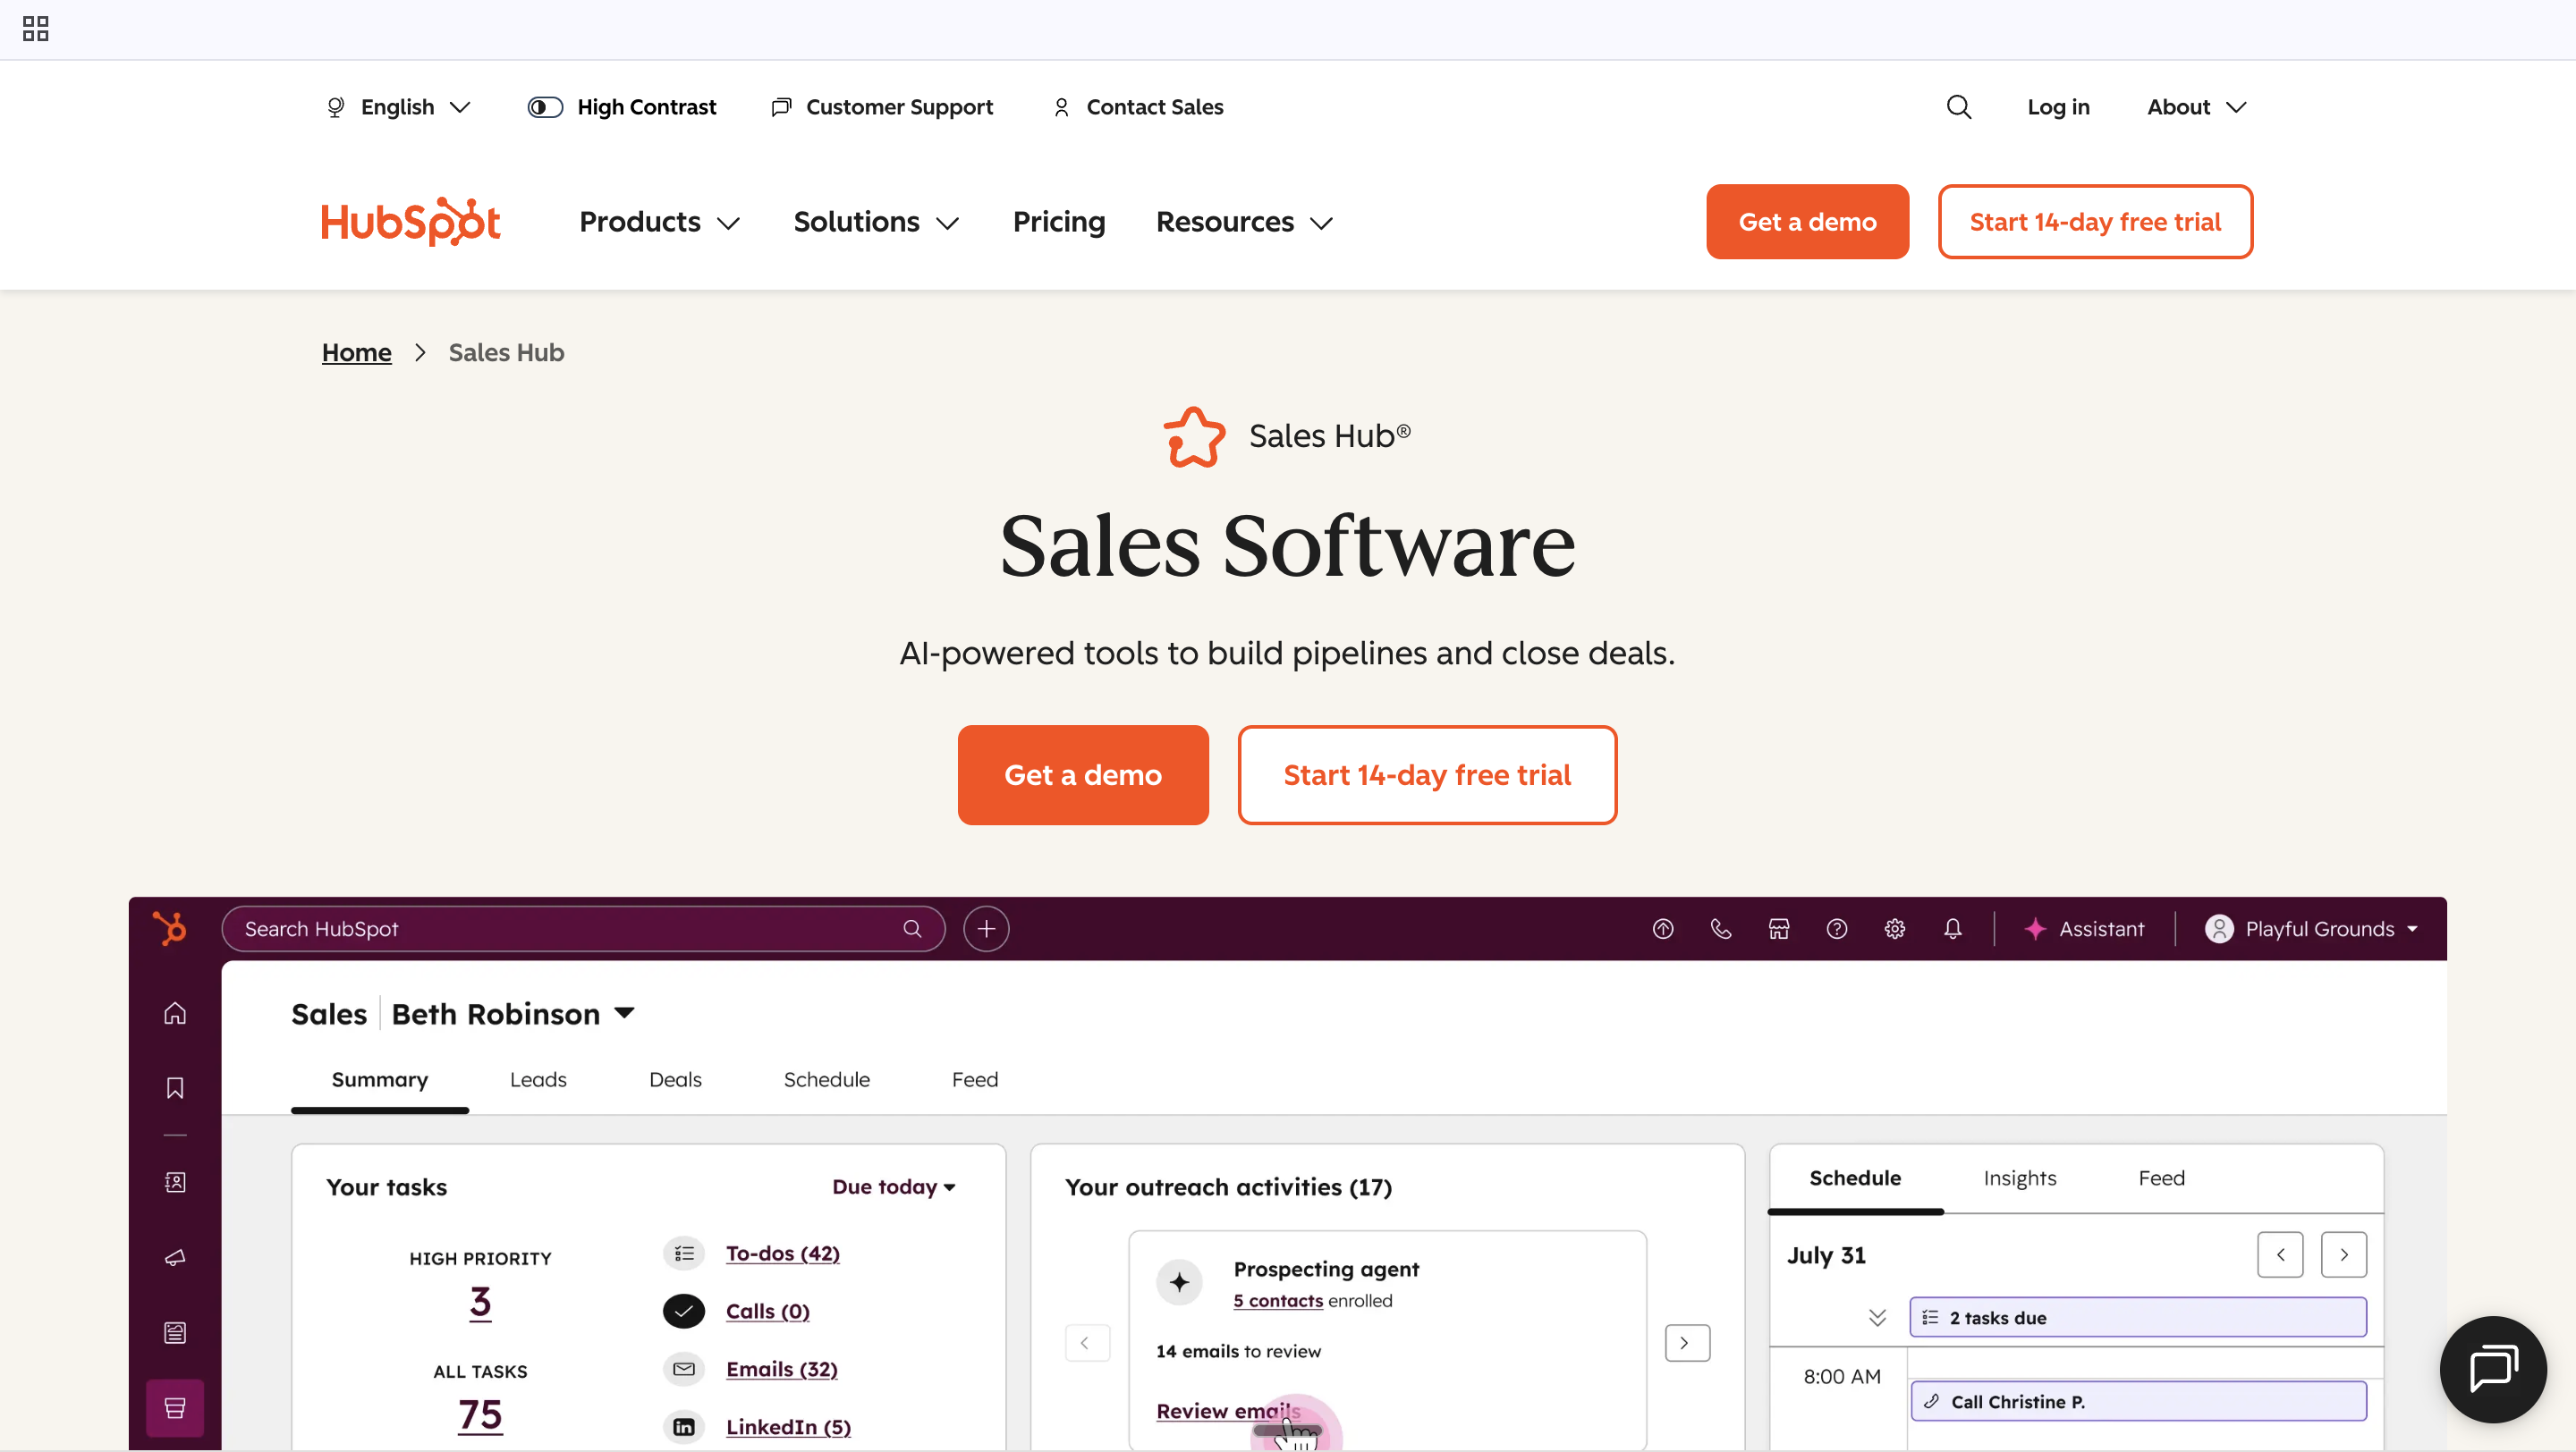This screenshot has width=2576, height=1452.
Task: Open the Review emails link
Action: click(x=1228, y=1411)
